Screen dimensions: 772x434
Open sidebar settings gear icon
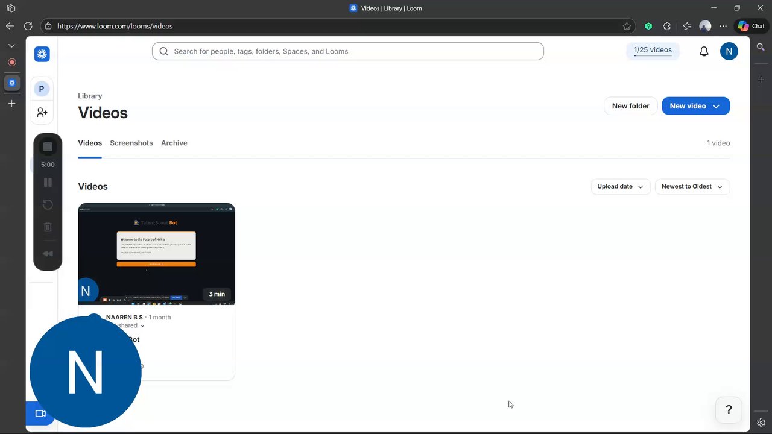[761, 423]
